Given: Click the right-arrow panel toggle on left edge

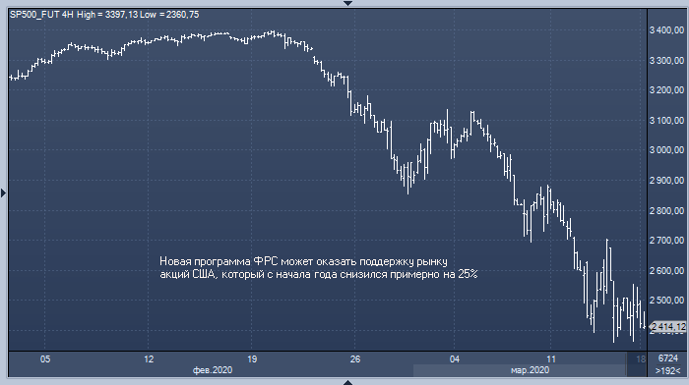Looking at the screenshot, I should pyautogui.click(x=3, y=192).
